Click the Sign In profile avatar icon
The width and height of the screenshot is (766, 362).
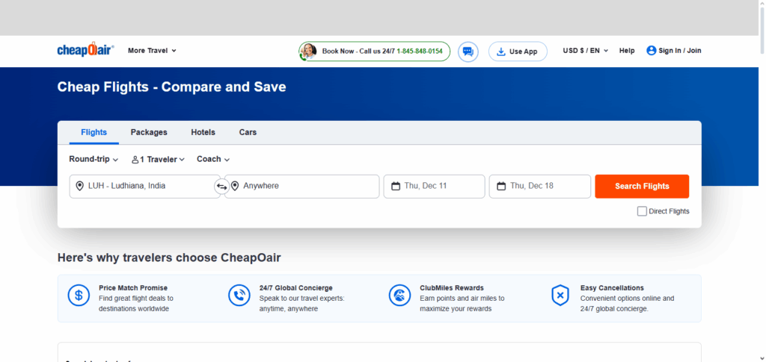pyautogui.click(x=652, y=51)
